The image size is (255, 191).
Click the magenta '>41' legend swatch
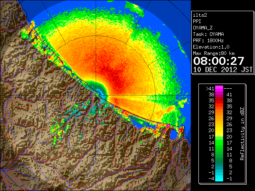219,88
